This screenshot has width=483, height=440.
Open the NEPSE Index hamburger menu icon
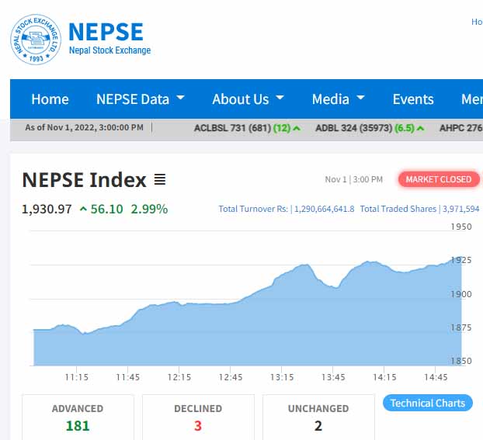pyautogui.click(x=160, y=180)
